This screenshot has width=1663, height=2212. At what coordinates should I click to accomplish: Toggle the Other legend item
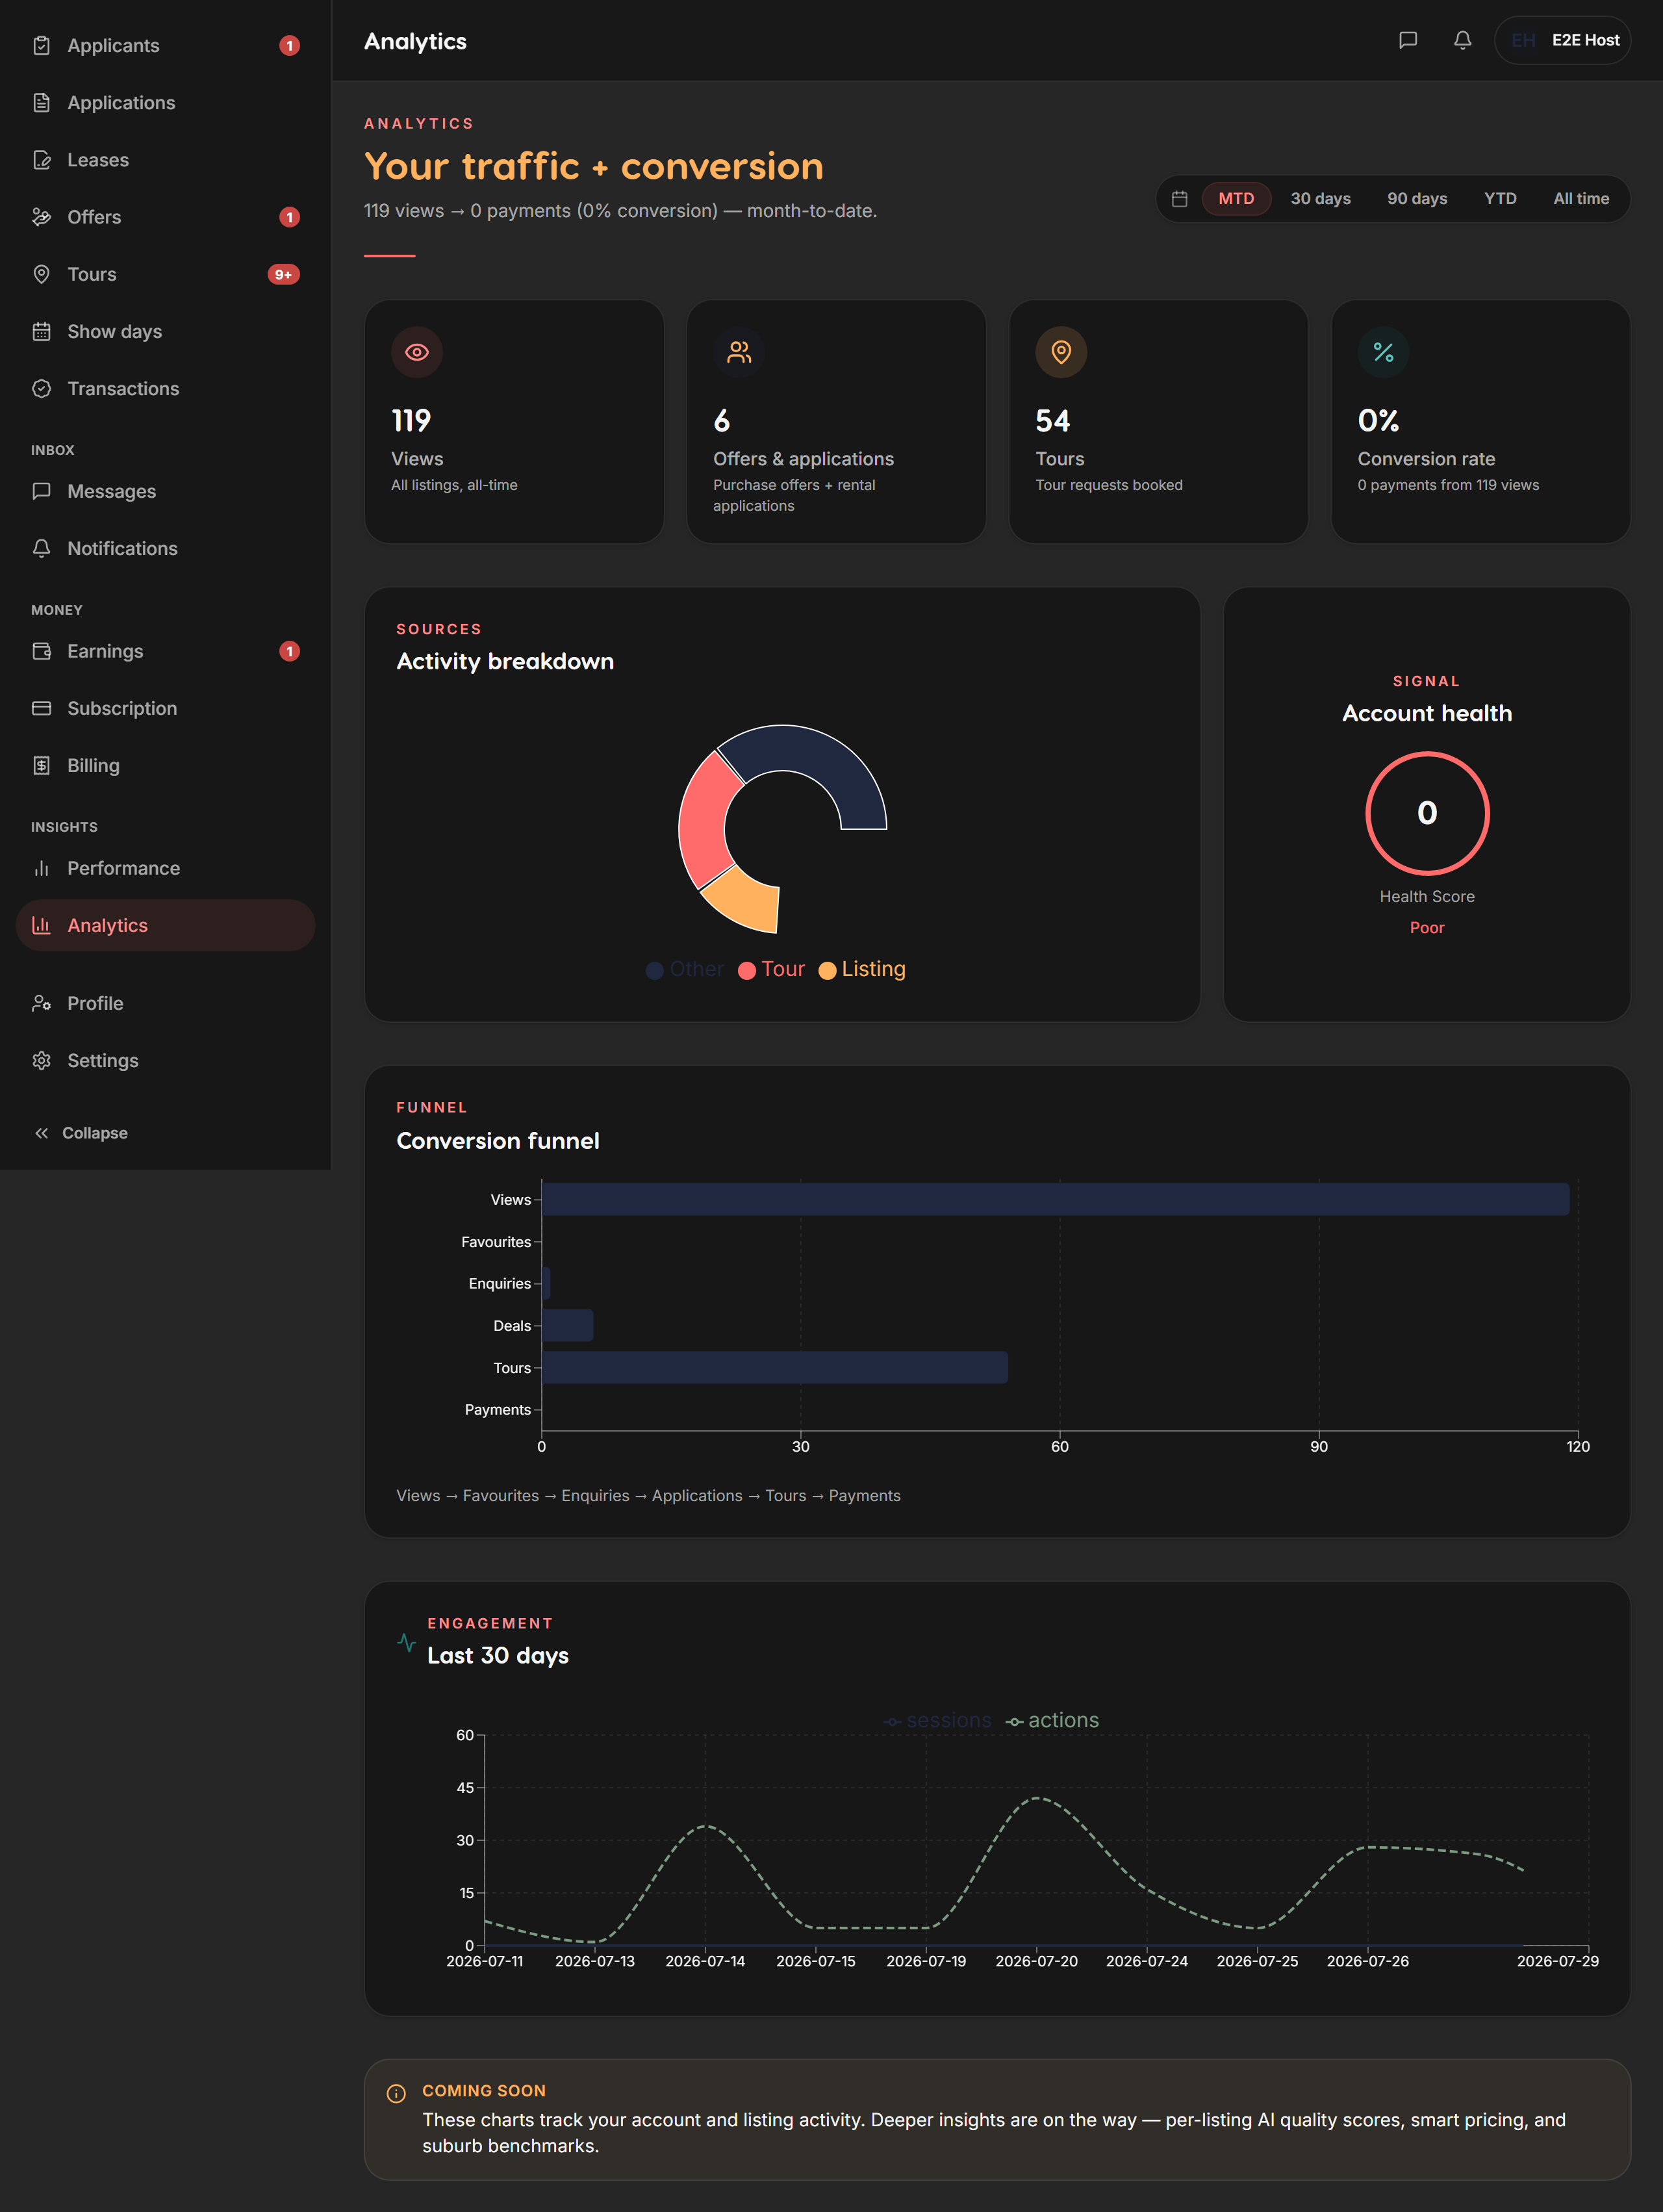coord(685,969)
